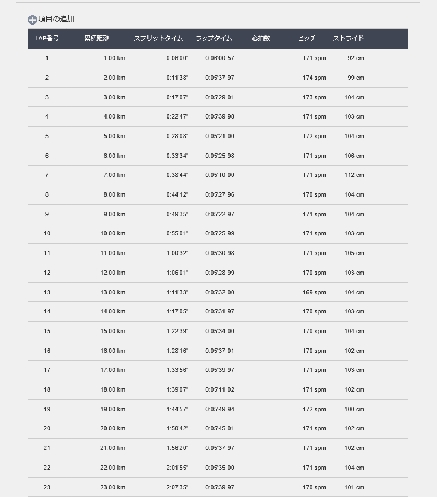Screen dimensions: 437x497
Task: Select split time 2:01'55" in lap 22
Action: [x=178, y=468]
